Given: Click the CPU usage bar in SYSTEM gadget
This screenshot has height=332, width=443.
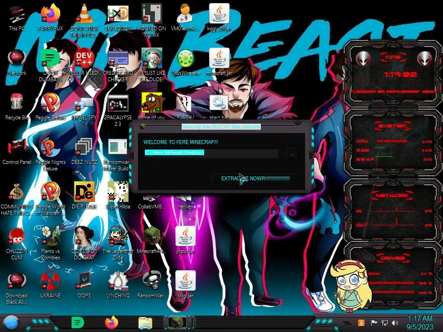Looking at the screenshot, I should [392, 141].
